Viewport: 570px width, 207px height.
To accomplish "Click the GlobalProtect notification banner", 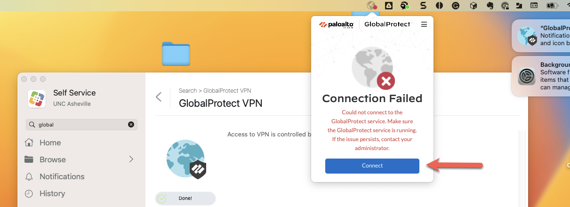I will point(540,36).
